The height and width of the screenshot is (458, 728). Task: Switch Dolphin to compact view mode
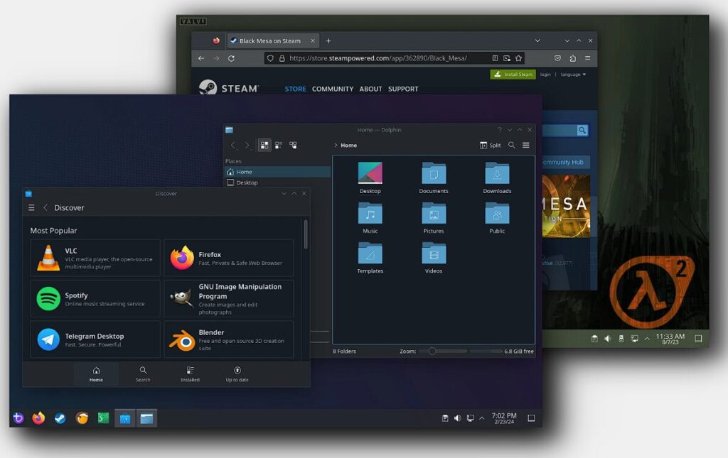click(279, 145)
